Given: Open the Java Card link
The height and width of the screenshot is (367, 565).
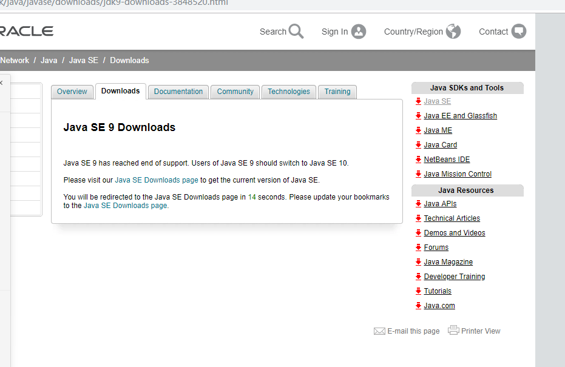Looking at the screenshot, I should [441, 145].
